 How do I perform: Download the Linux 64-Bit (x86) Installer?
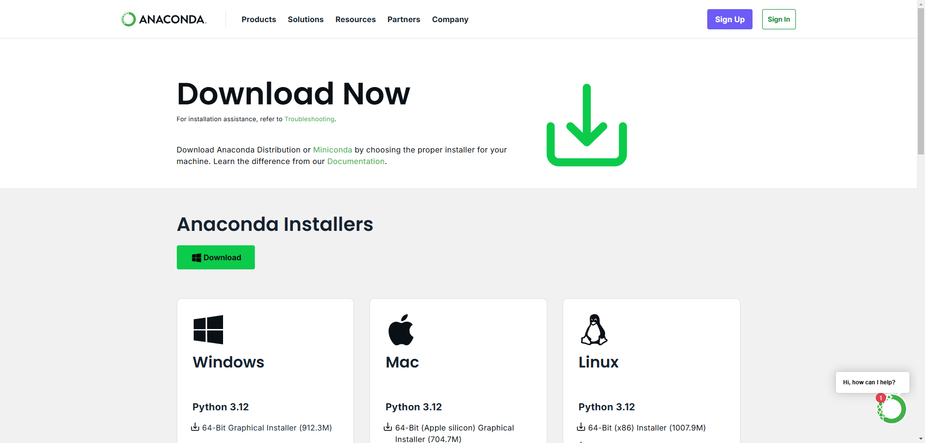[647, 428]
